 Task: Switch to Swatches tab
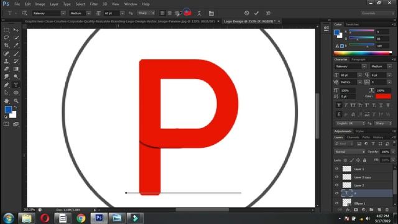(x=353, y=24)
